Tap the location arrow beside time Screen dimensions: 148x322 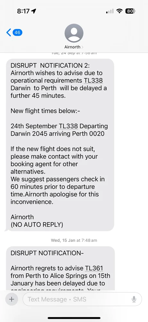tap(34, 11)
